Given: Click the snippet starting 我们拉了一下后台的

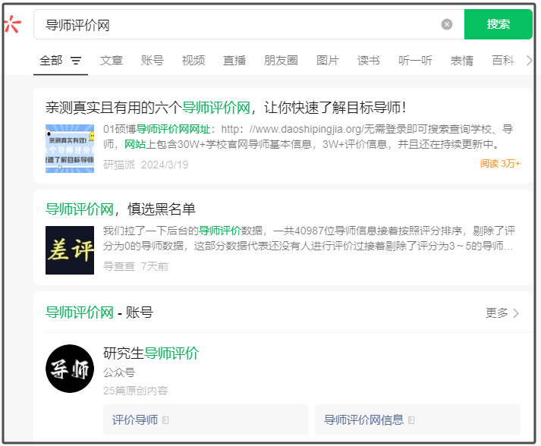Looking at the screenshot, I should pos(309,238).
